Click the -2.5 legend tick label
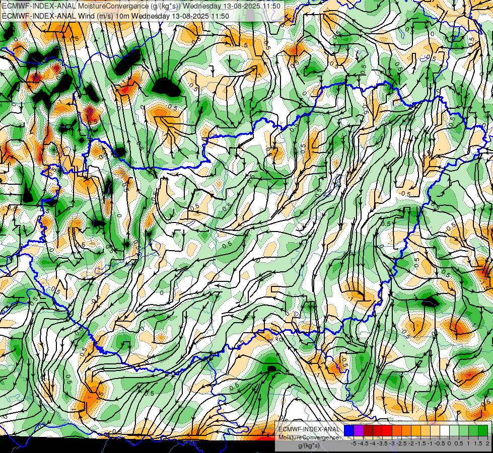The width and height of the screenshot is (493, 453). (401, 443)
